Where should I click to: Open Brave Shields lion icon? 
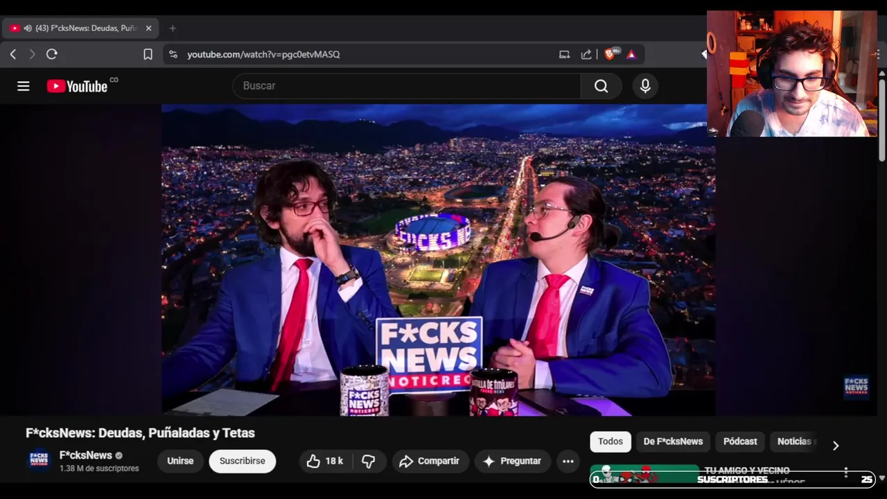pos(611,54)
